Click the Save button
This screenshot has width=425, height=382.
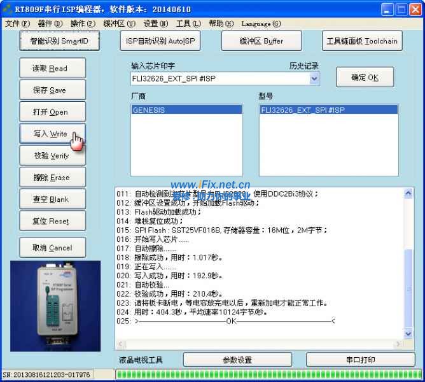tap(50, 90)
